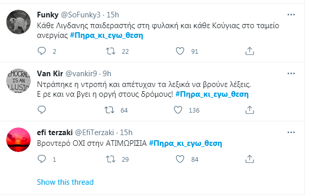Share Funky's tweet via share icon

pos(249,51)
